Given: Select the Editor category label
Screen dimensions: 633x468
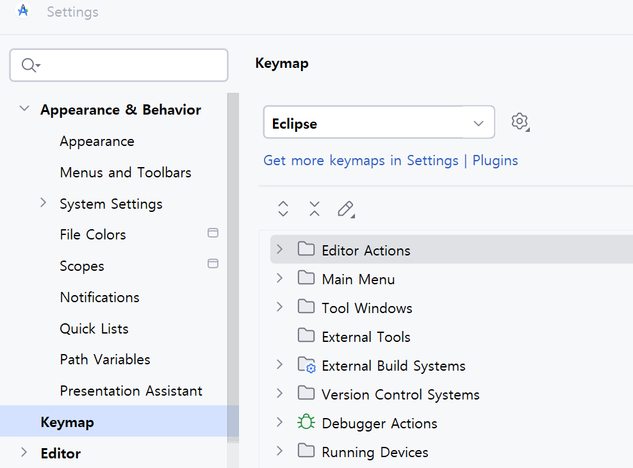Looking at the screenshot, I should (x=61, y=453).
